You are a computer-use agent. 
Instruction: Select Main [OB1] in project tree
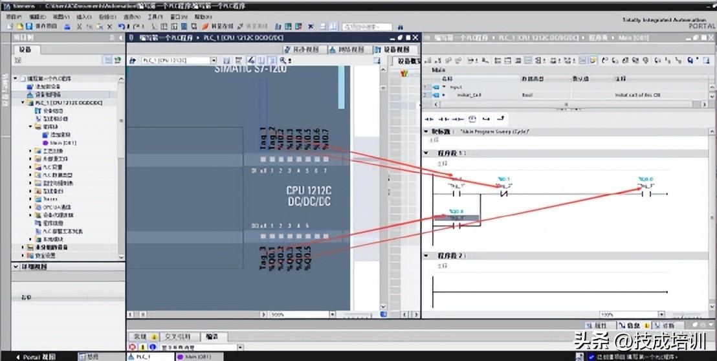click(x=63, y=143)
